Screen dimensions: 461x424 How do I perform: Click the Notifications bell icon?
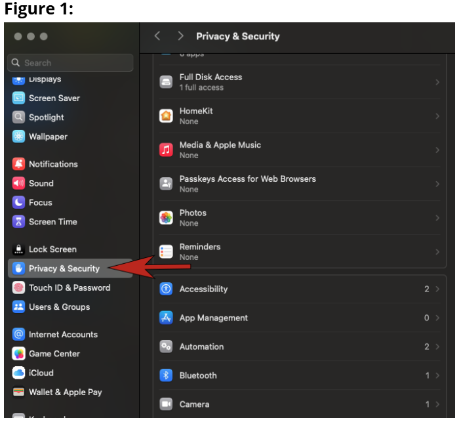[18, 164]
